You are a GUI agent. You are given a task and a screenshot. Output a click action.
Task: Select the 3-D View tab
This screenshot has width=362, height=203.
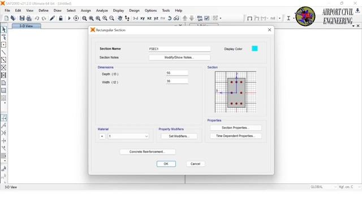(x=27, y=26)
